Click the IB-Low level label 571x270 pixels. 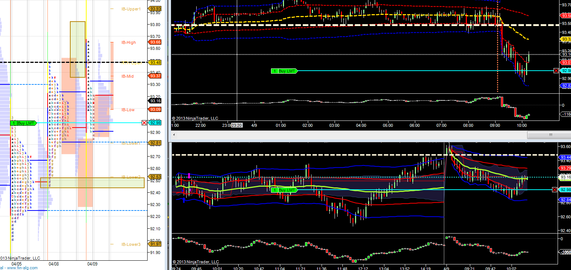[128, 110]
